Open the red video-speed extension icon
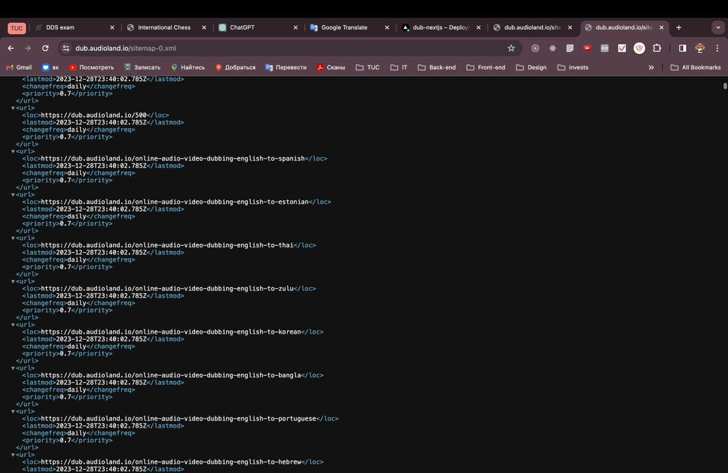Image resolution: width=728 pixels, height=473 pixels. pos(587,48)
